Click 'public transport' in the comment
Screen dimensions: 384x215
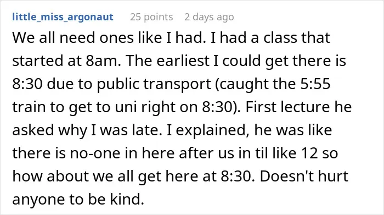coord(154,84)
